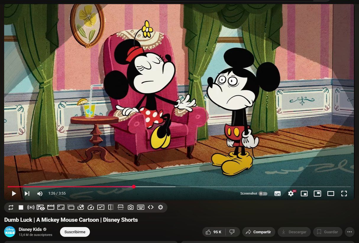Open the miniplayer
The height and width of the screenshot is (243, 359).
[x=304, y=194]
